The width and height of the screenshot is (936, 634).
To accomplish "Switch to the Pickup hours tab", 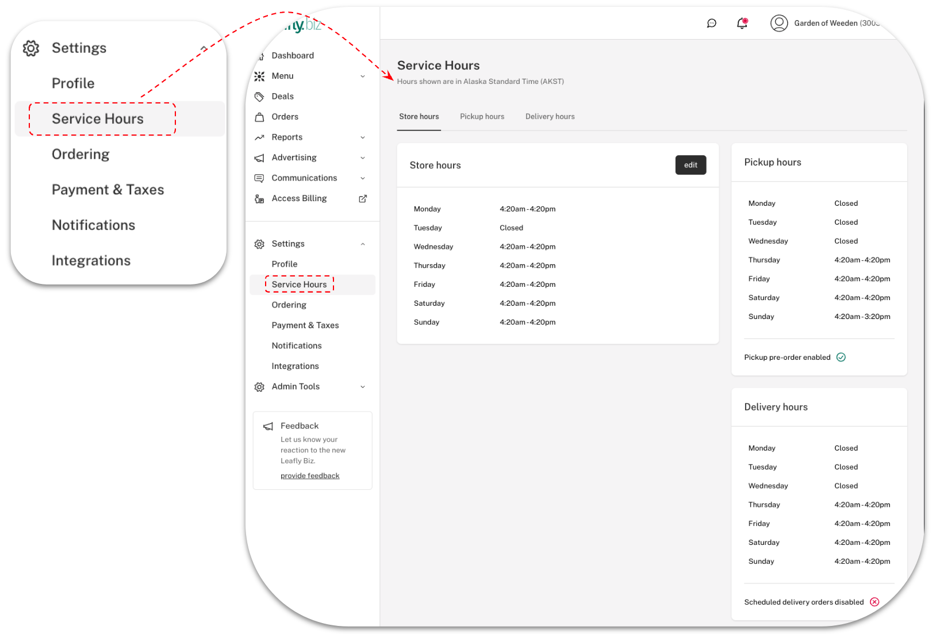I will pyautogui.click(x=482, y=117).
